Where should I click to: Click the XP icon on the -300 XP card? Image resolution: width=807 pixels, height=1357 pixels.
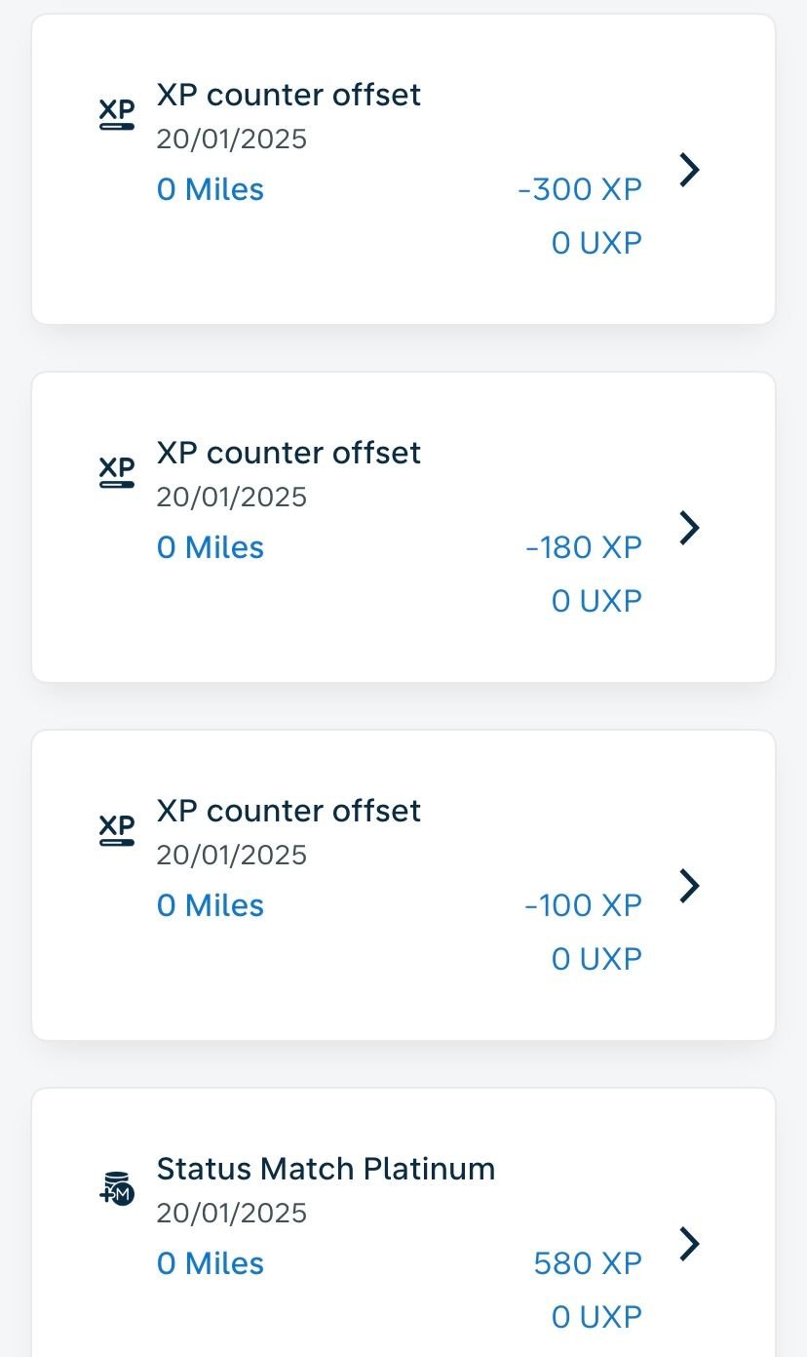pyautogui.click(x=117, y=114)
